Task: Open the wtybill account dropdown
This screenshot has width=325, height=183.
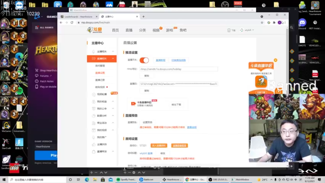Action: 247,30
